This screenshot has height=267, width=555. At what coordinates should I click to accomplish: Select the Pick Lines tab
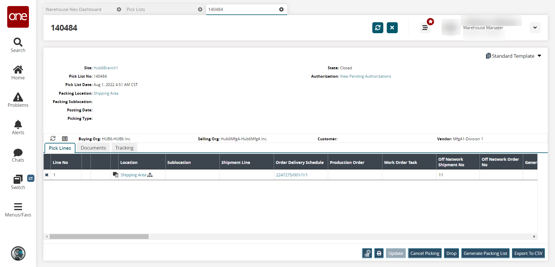(x=60, y=148)
